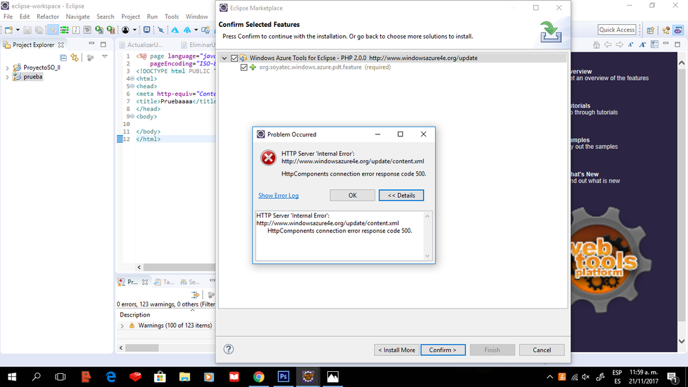Click Collapse All in Project Explorer
The height and width of the screenshot is (387, 688).
click(63, 57)
